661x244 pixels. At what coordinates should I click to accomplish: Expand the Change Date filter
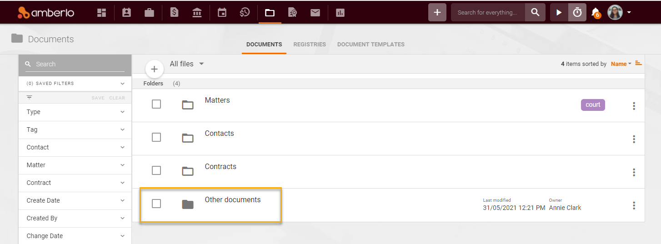(75, 236)
